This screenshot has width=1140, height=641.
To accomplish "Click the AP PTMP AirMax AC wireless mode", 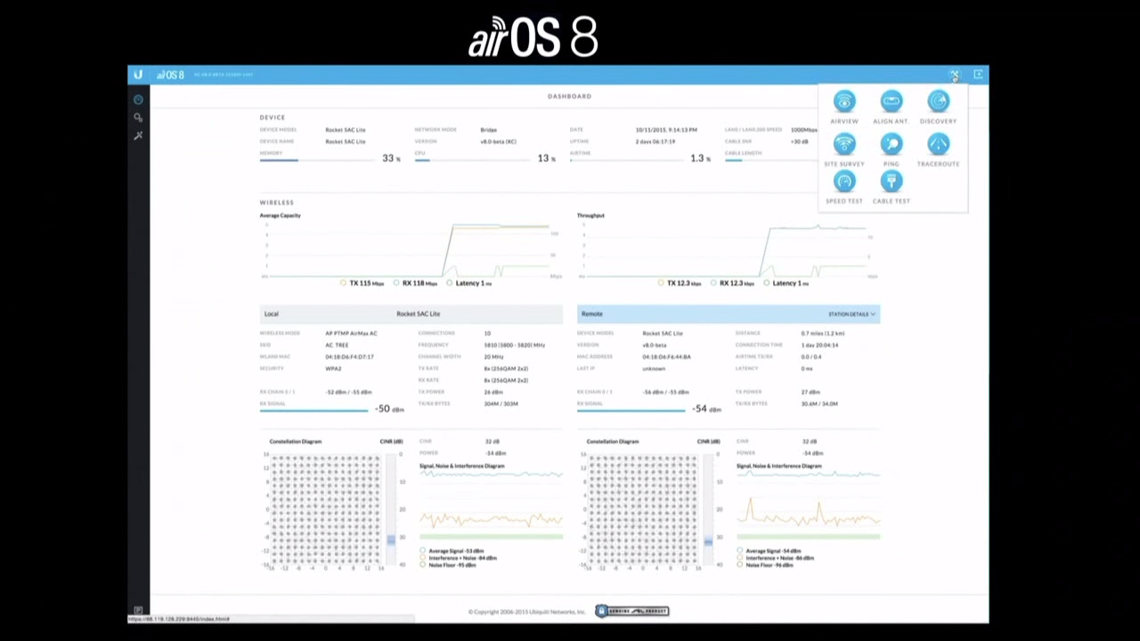I will (x=351, y=333).
